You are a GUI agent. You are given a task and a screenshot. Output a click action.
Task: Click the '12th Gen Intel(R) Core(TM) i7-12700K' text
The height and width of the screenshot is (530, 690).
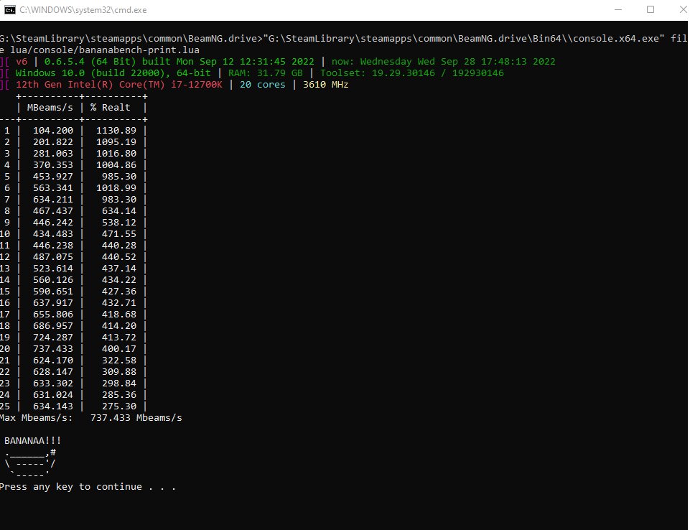(x=118, y=85)
